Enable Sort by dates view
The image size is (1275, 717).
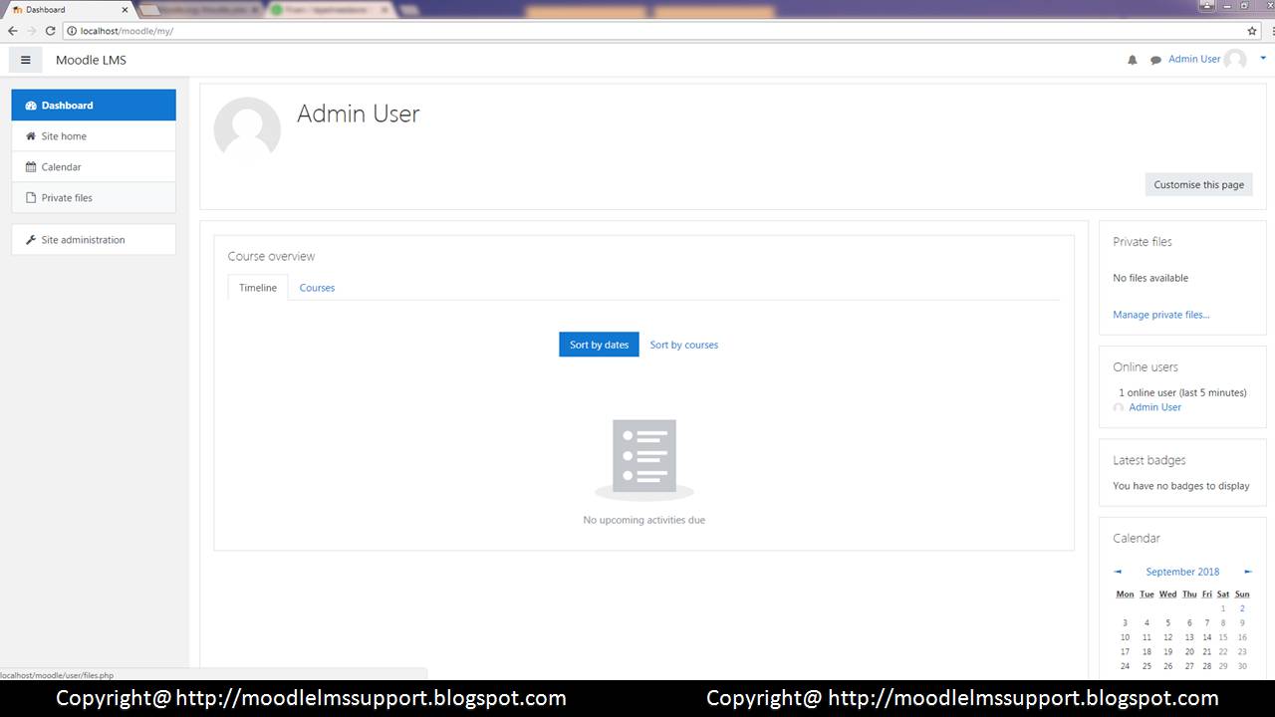(599, 344)
